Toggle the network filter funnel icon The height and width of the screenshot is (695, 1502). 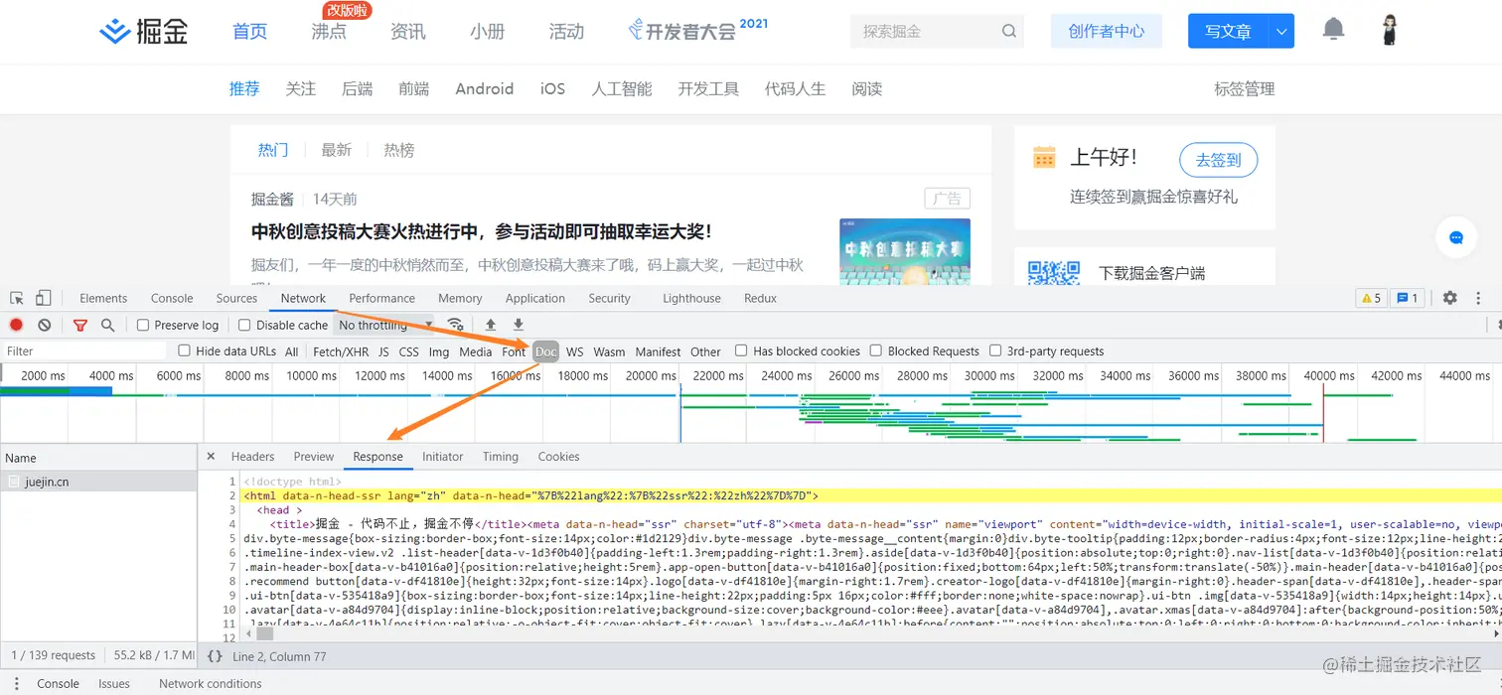pyautogui.click(x=80, y=325)
